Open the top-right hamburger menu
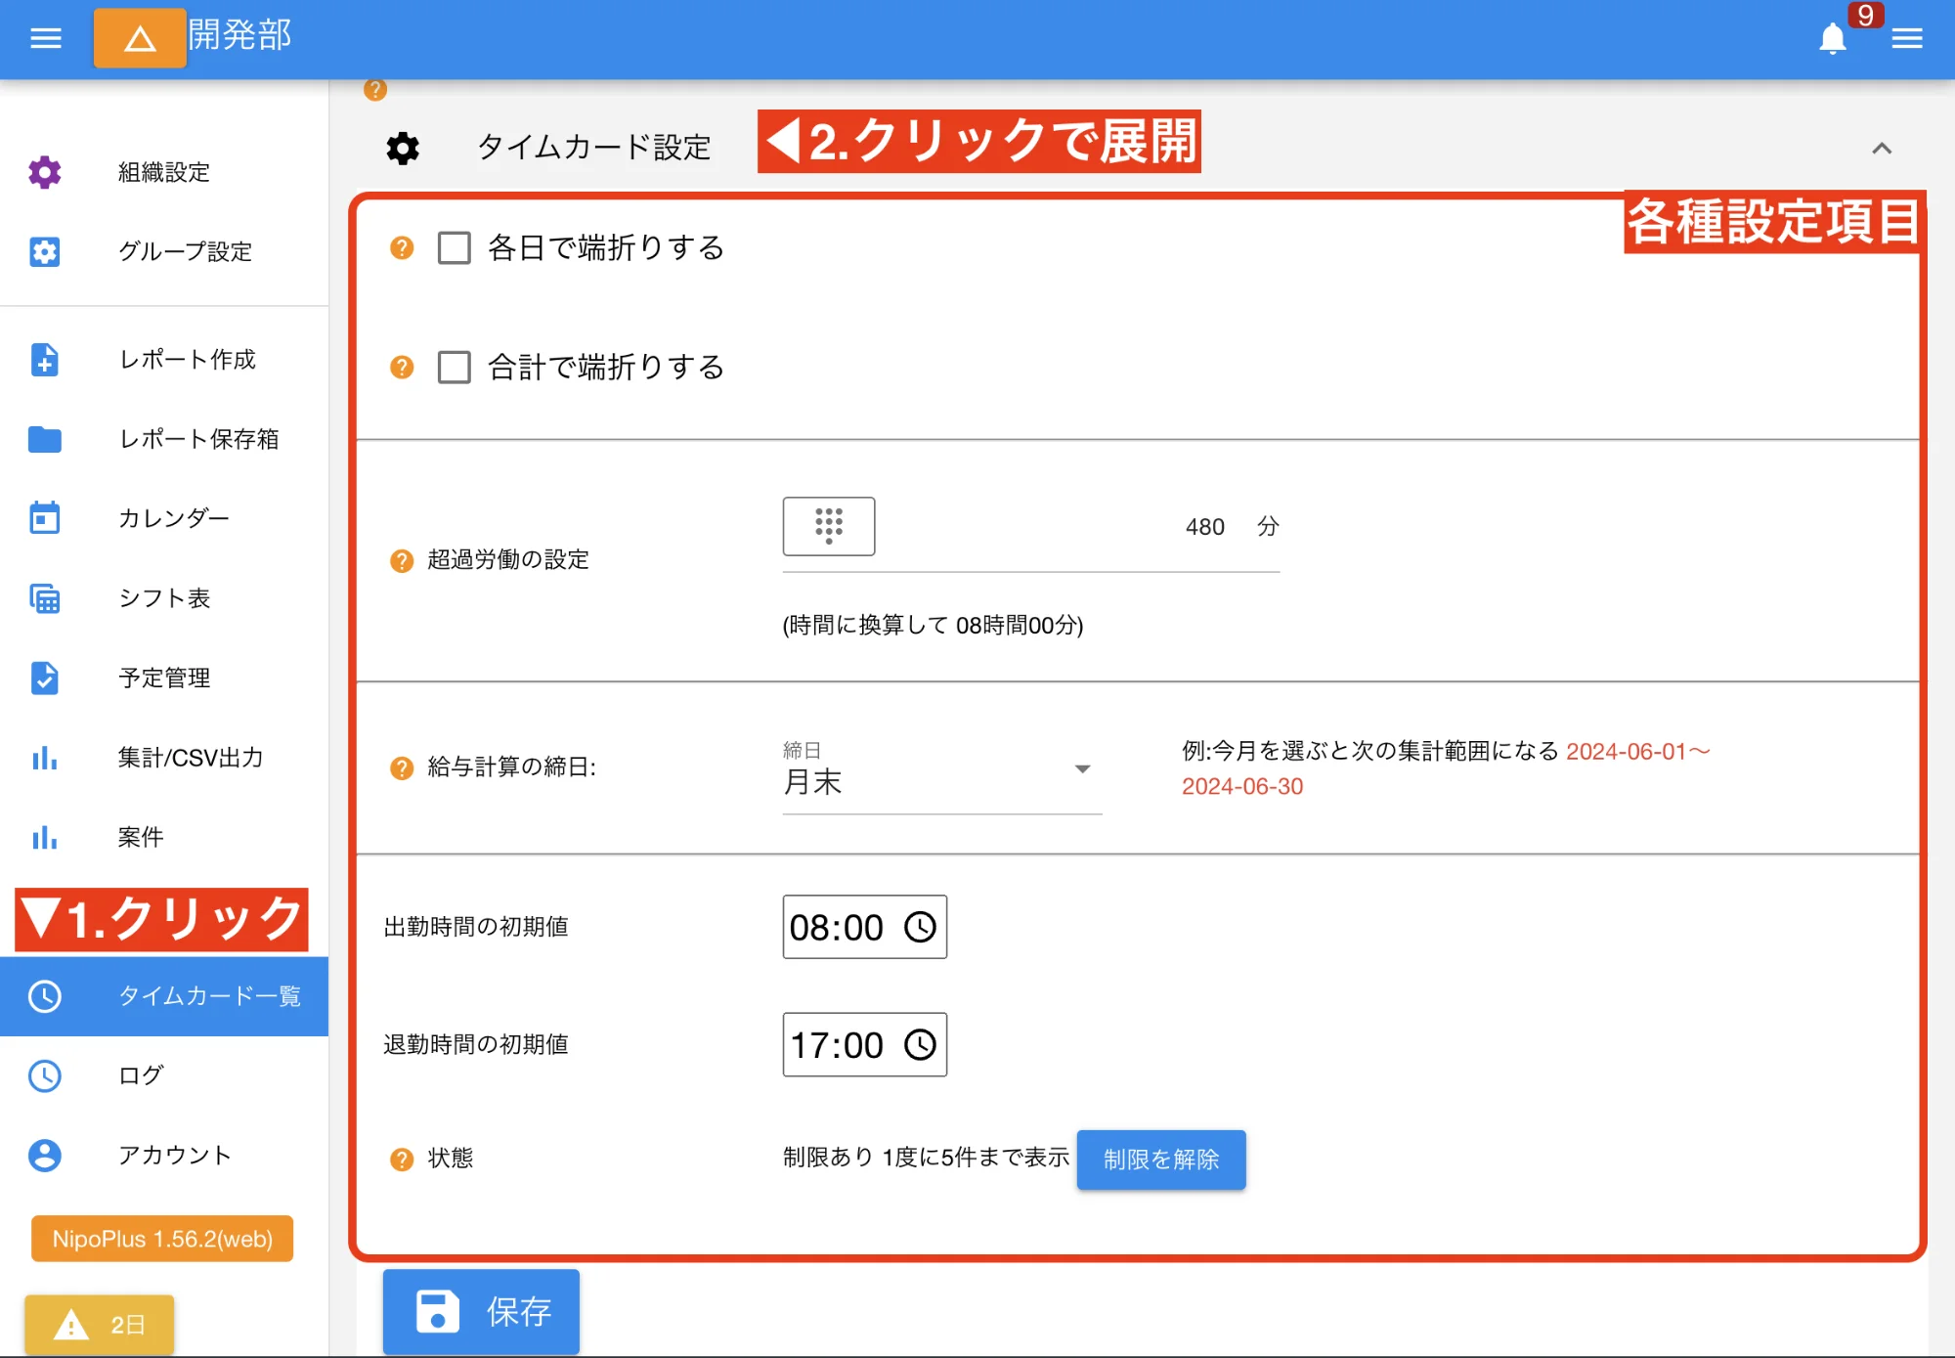 pyautogui.click(x=1906, y=38)
